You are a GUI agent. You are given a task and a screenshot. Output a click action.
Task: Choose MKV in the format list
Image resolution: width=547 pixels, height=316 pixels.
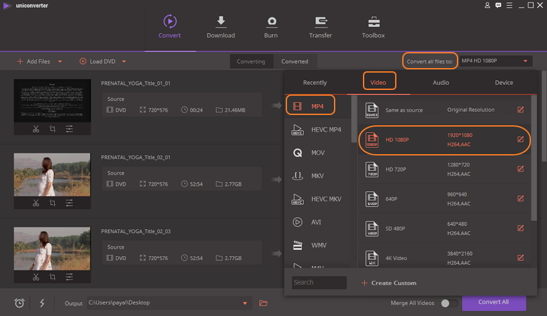(318, 176)
